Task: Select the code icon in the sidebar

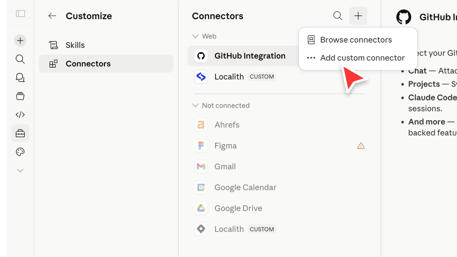Action: [20, 114]
